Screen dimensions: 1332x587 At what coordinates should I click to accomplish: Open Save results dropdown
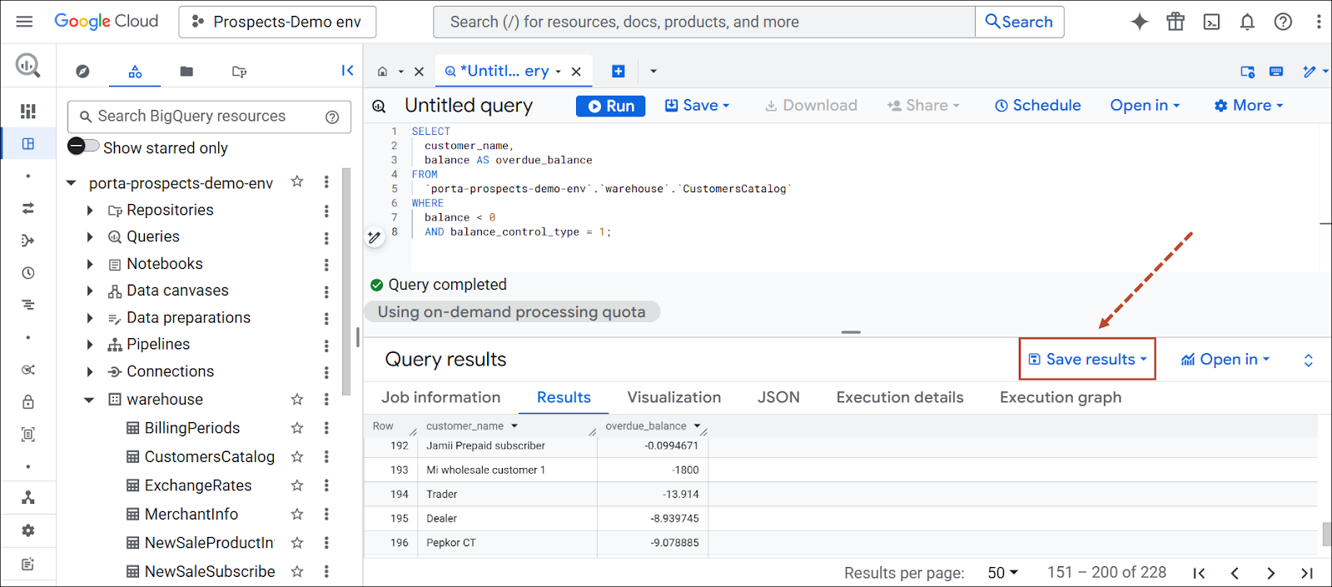1087,359
